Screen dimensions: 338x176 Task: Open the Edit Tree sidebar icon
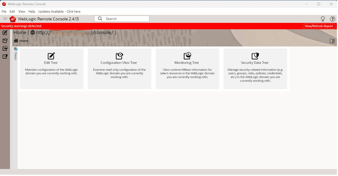pos(5,33)
